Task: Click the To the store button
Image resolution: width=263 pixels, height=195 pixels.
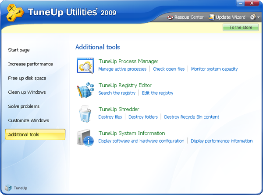Action: [241, 27]
